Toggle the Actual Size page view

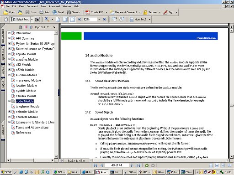coord(58,20)
